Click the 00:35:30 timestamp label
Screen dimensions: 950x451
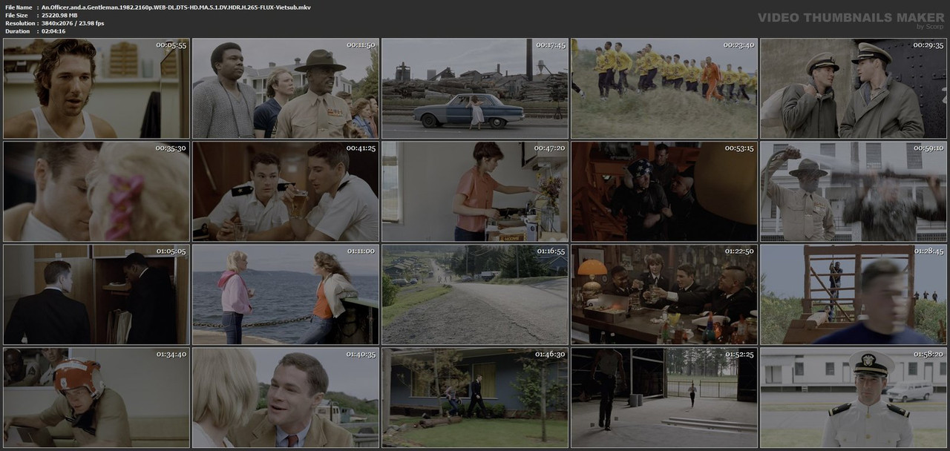tap(171, 148)
